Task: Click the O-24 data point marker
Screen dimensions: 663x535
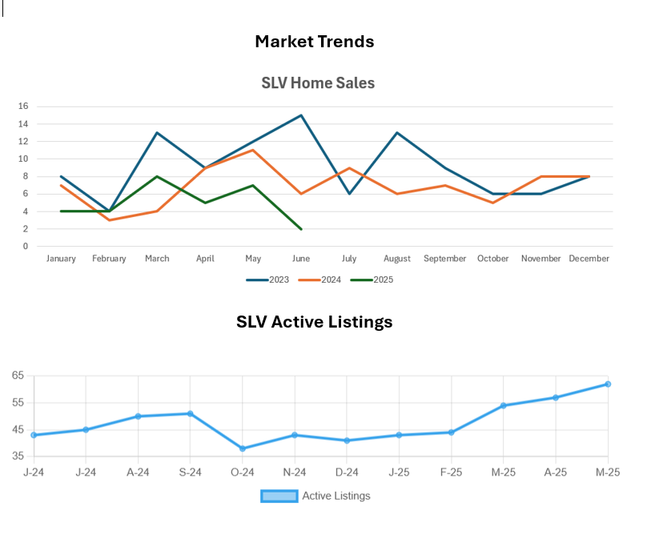Action: (242, 449)
